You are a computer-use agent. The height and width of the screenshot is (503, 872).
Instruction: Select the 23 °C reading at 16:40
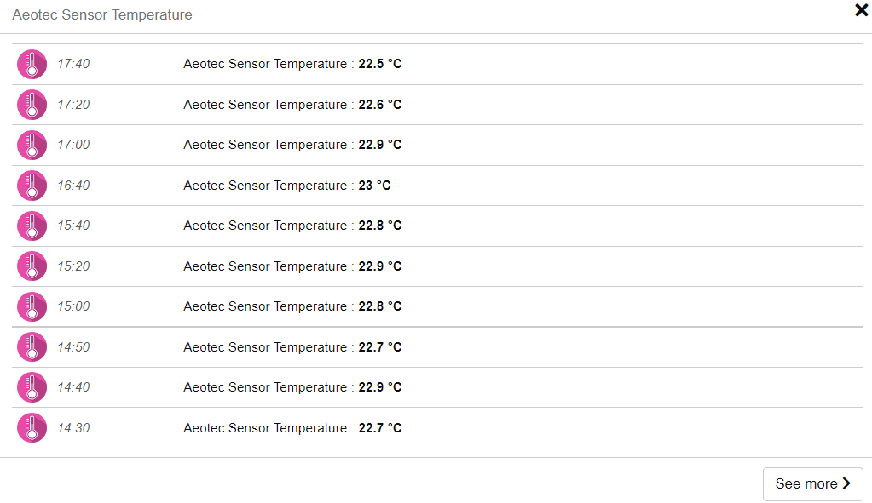coord(374,186)
